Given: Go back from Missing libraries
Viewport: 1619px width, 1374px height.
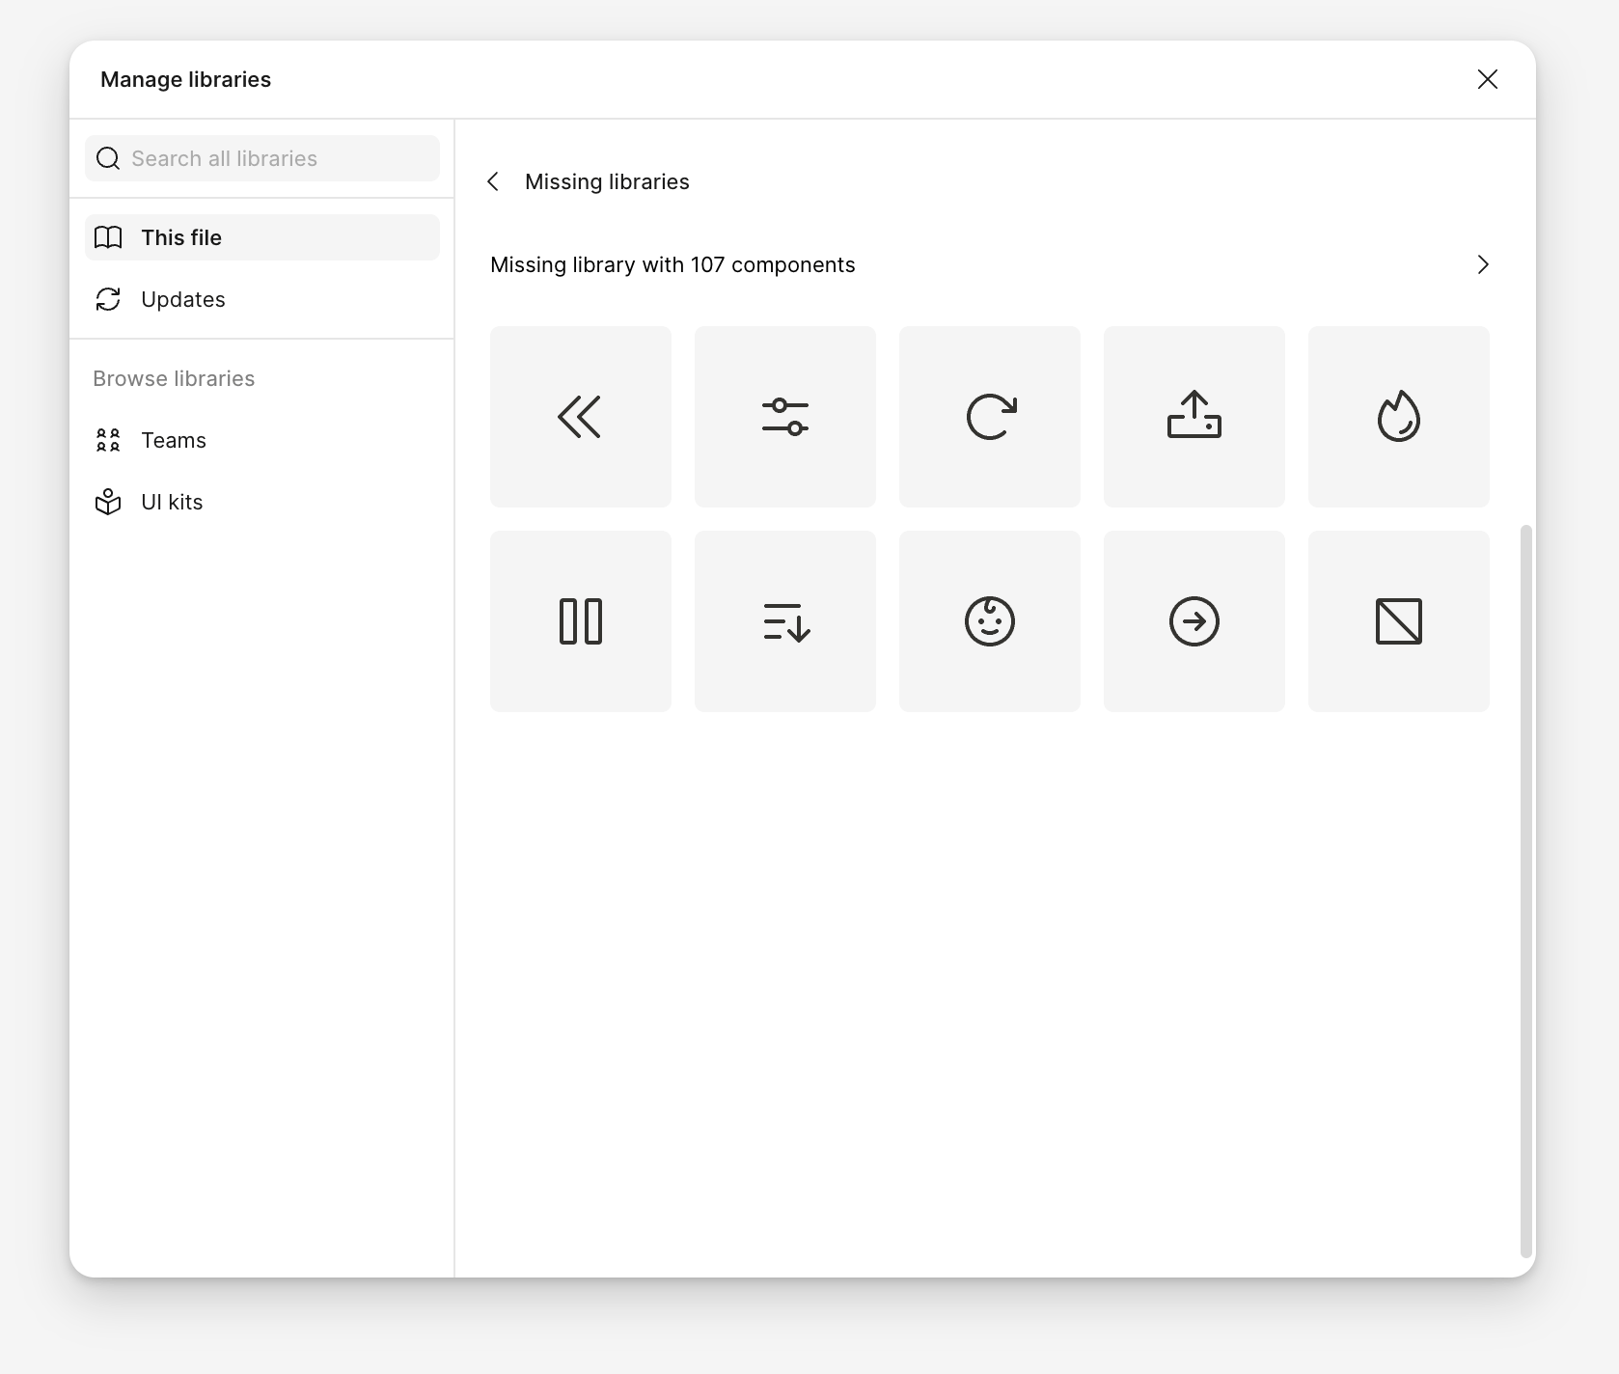Looking at the screenshot, I should (493, 181).
